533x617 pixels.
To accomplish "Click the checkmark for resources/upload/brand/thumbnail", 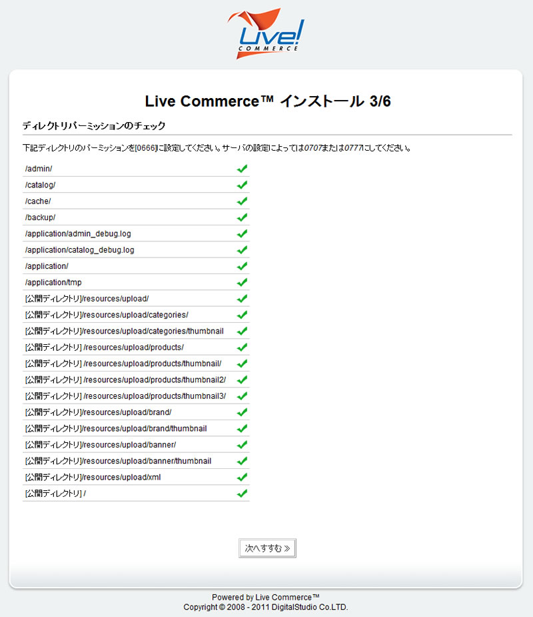I will [242, 428].
